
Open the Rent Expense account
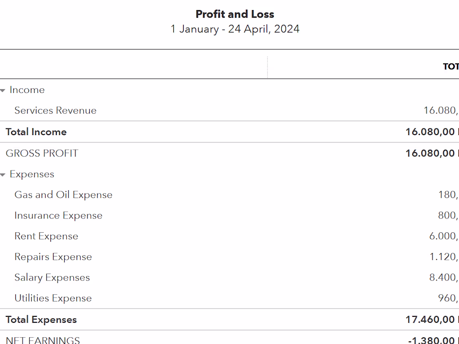tap(46, 236)
